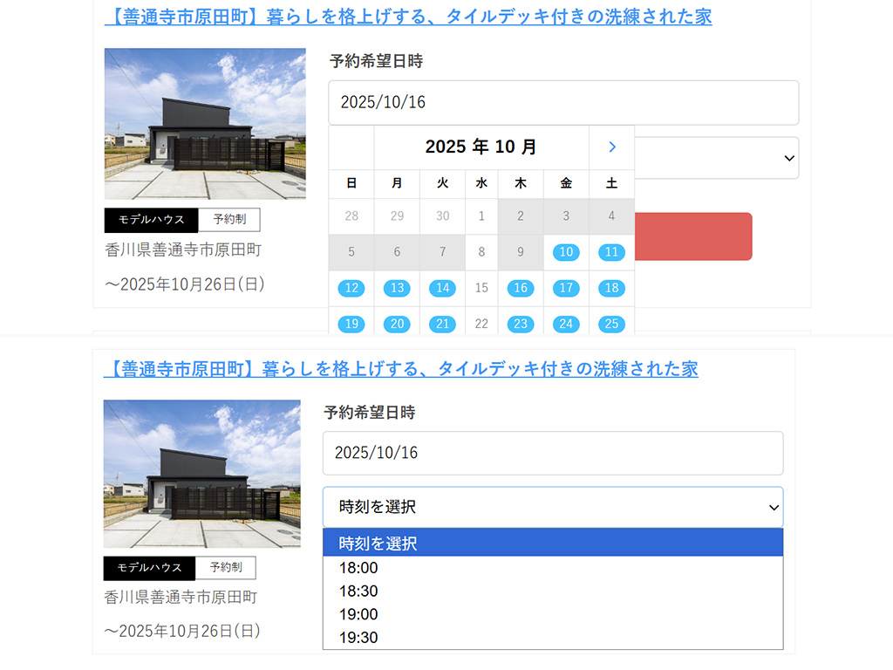Expand the time select dropdown in upper form
This screenshot has height=670, width=893.
pyautogui.click(x=715, y=158)
